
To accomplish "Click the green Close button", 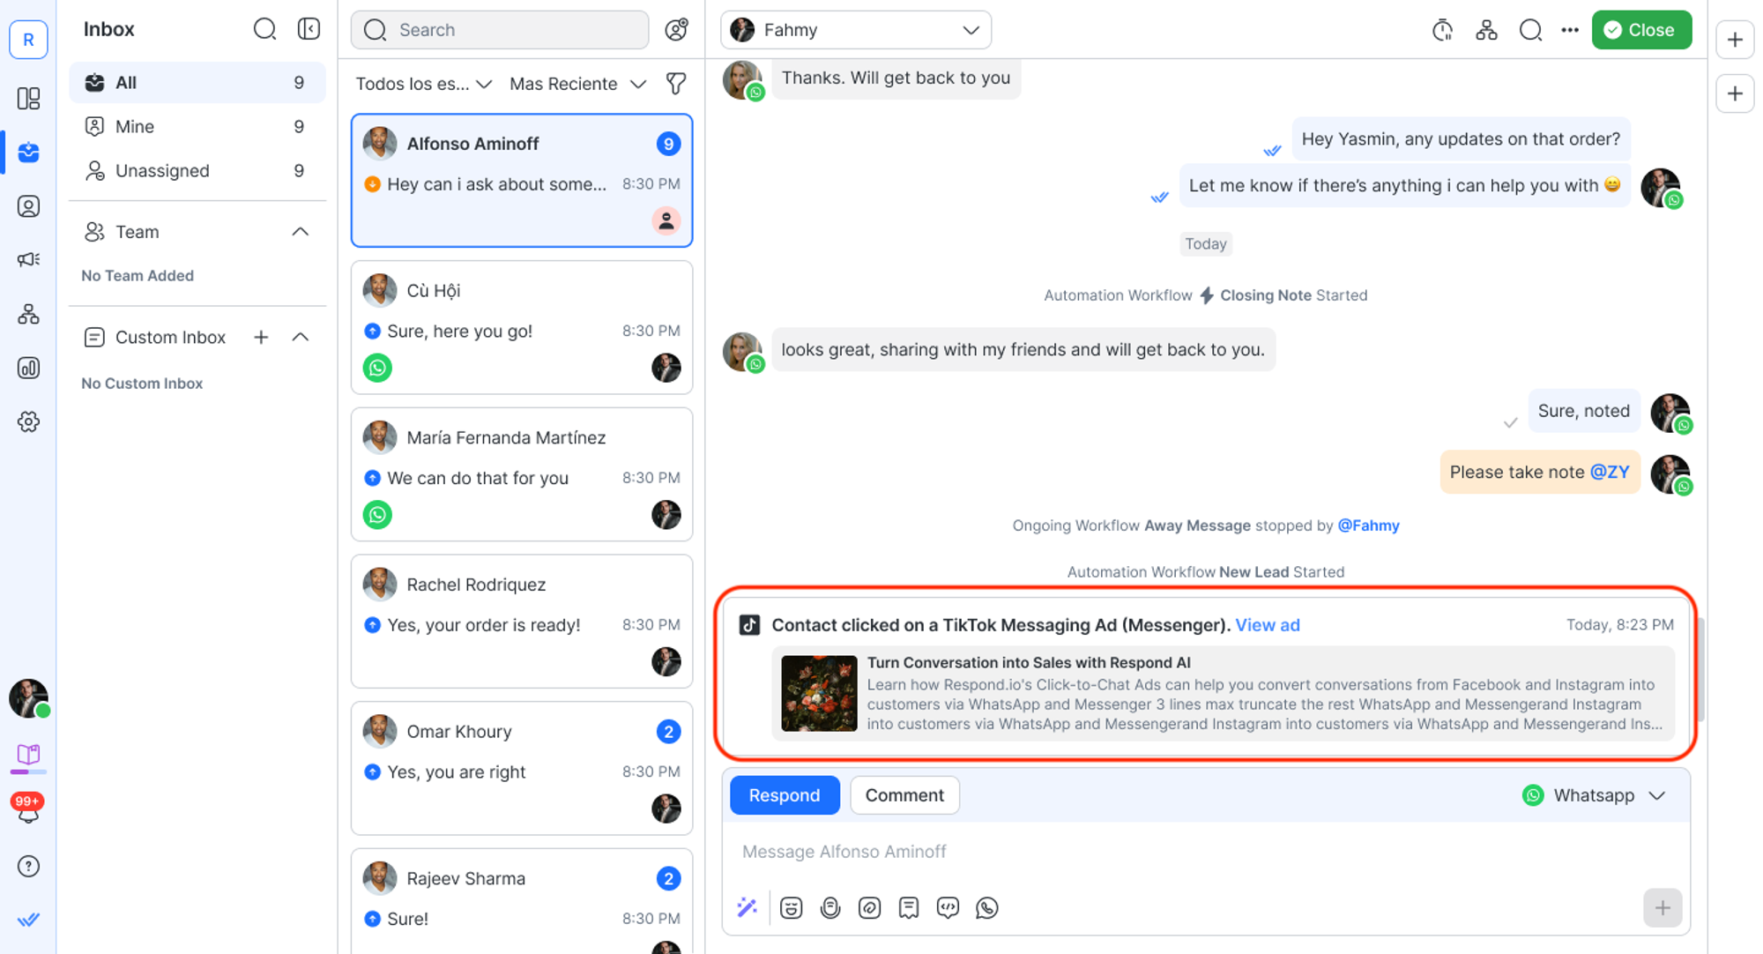I will (1641, 29).
